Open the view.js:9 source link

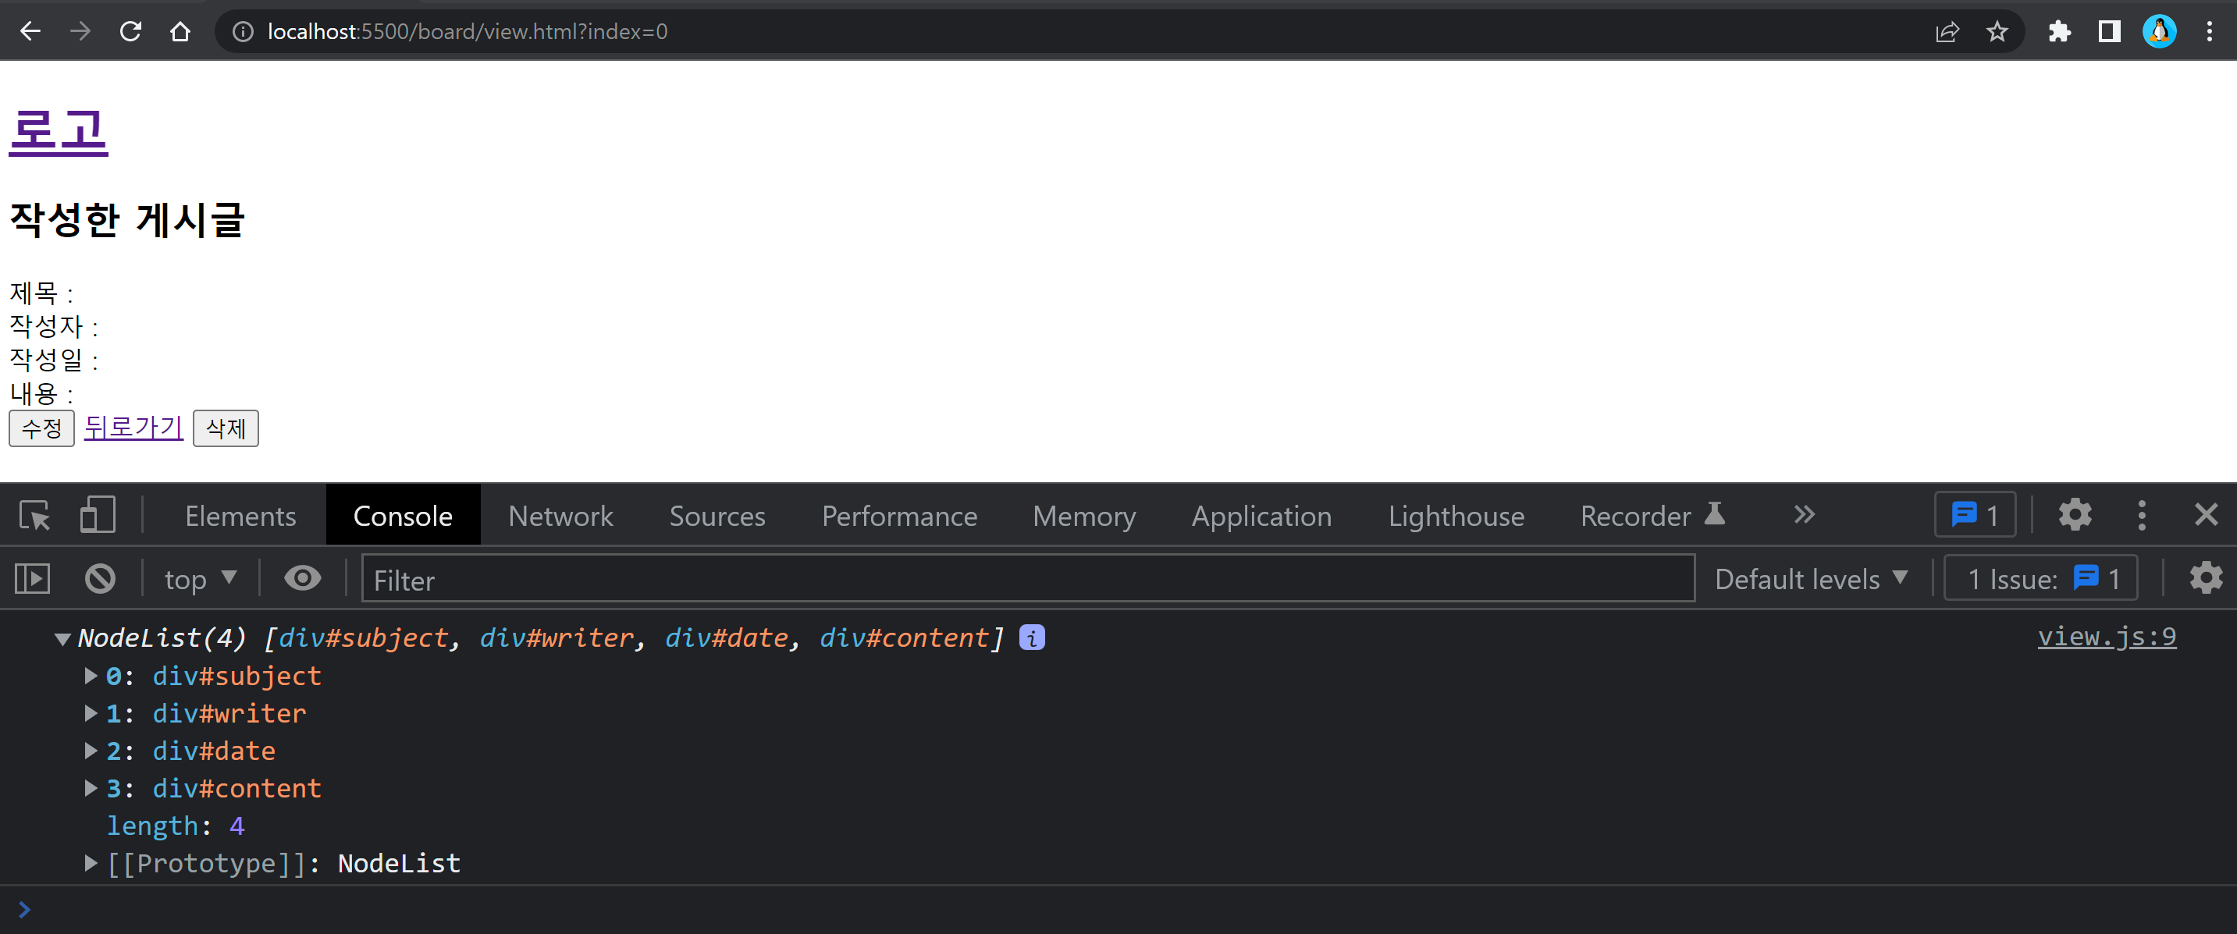(x=2106, y=636)
